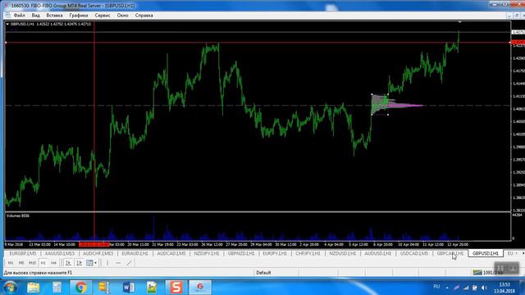525x295 pixels.
Task: Click the highlighted red date label on time axis
Action: 94,244
